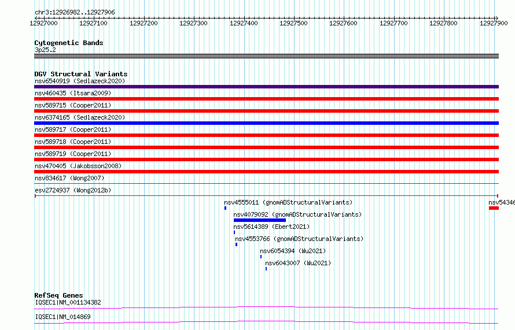Open nsv589719 (Cooper2011) label

73,154
